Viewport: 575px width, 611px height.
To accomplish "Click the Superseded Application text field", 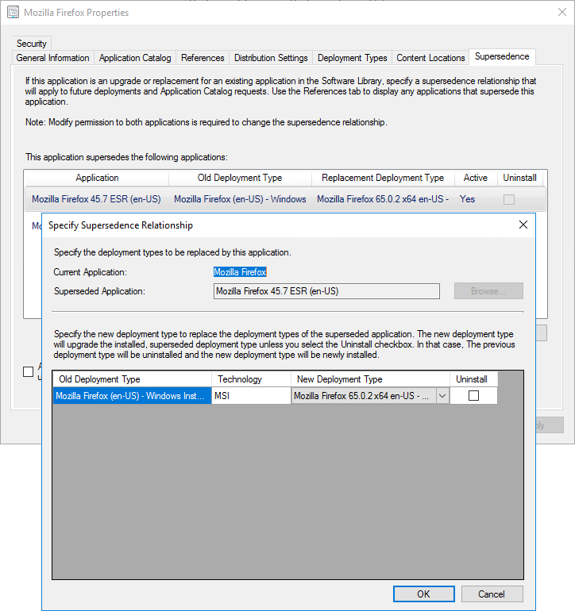I will pyautogui.click(x=326, y=291).
